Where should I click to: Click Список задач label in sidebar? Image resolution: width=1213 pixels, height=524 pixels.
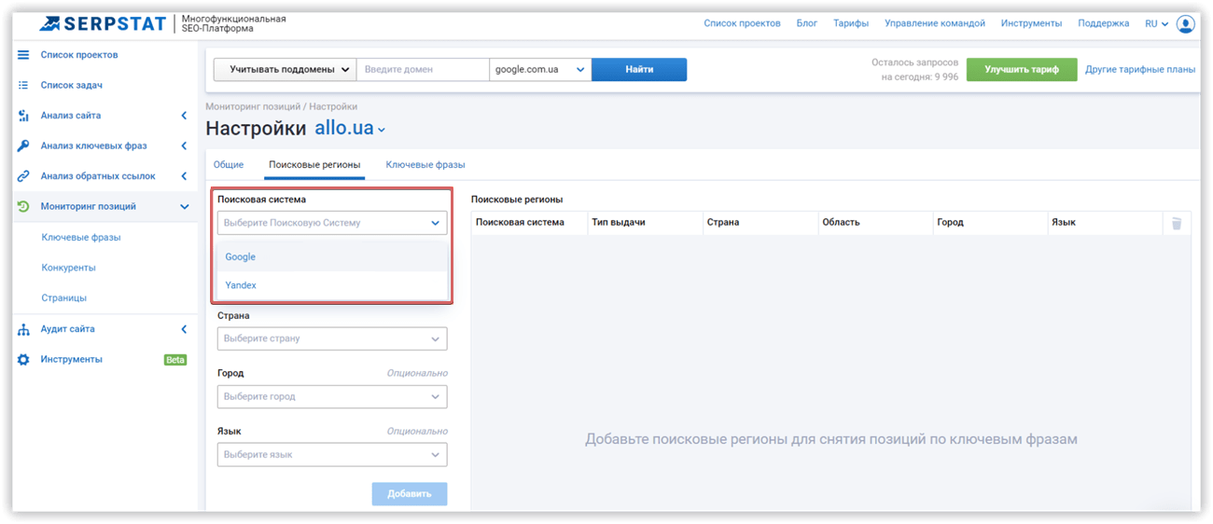[72, 85]
